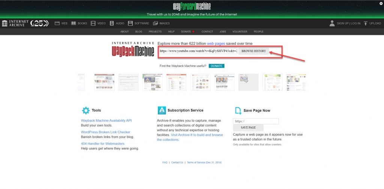Click the Wayback Machine logo
384x189 pixels.
133,50
